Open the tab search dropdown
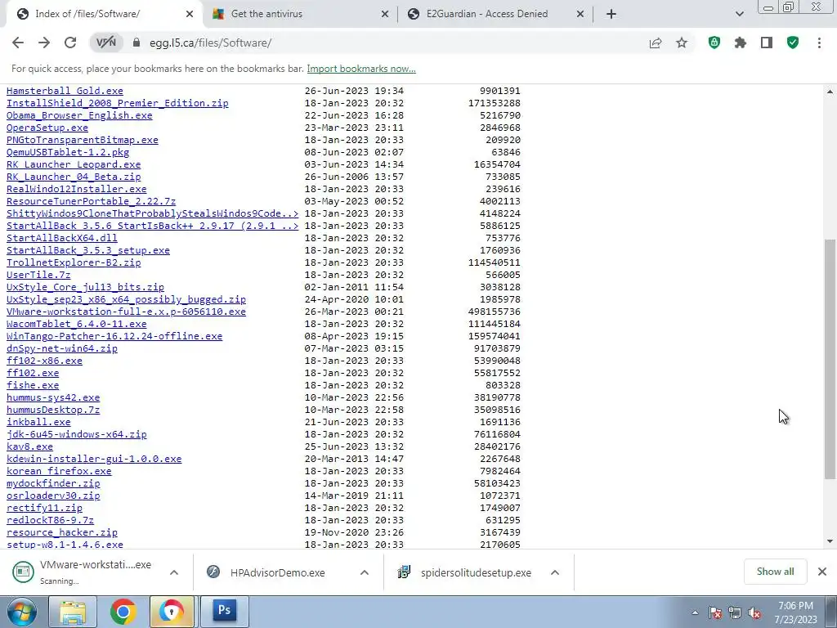Viewport: 837px width, 628px height. coord(739,14)
